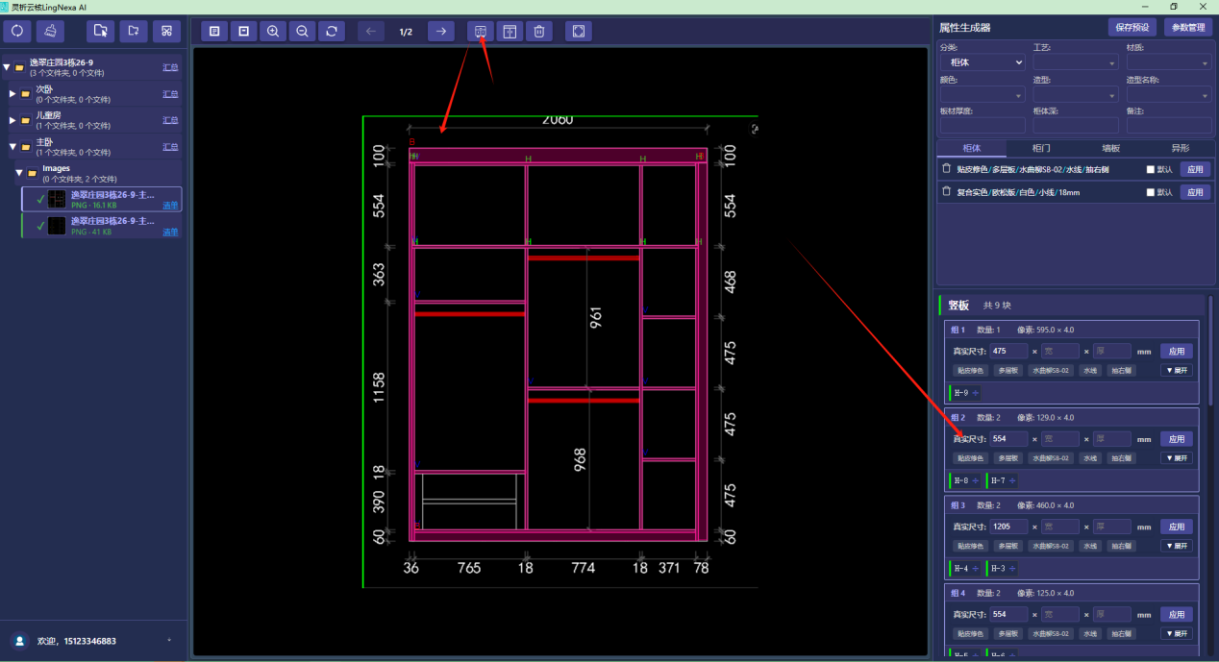
Task: Select the 41 KB PNG file thumbnail
Action: 57,226
